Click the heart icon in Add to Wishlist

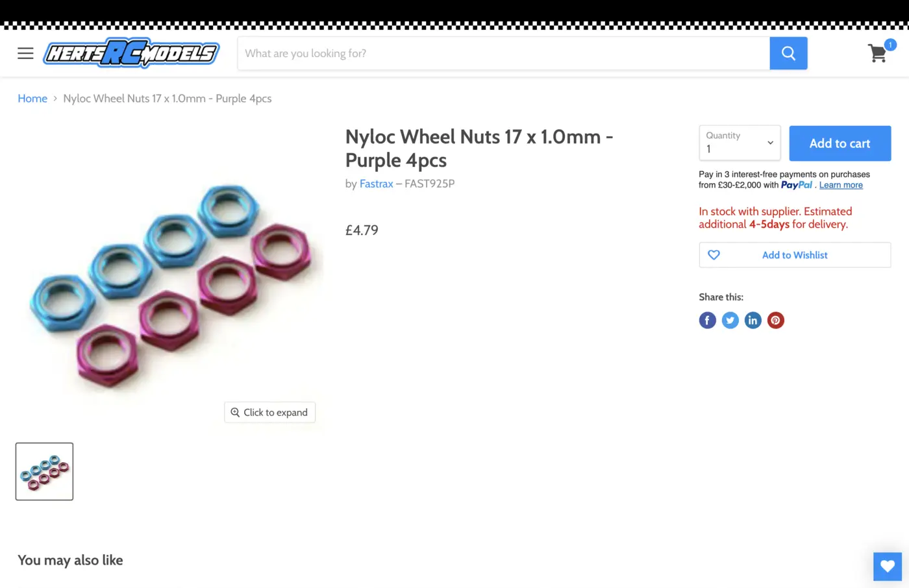click(714, 255)
